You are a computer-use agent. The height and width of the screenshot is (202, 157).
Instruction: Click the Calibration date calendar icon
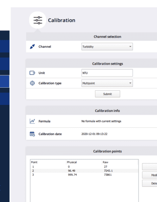coord(32,134)
